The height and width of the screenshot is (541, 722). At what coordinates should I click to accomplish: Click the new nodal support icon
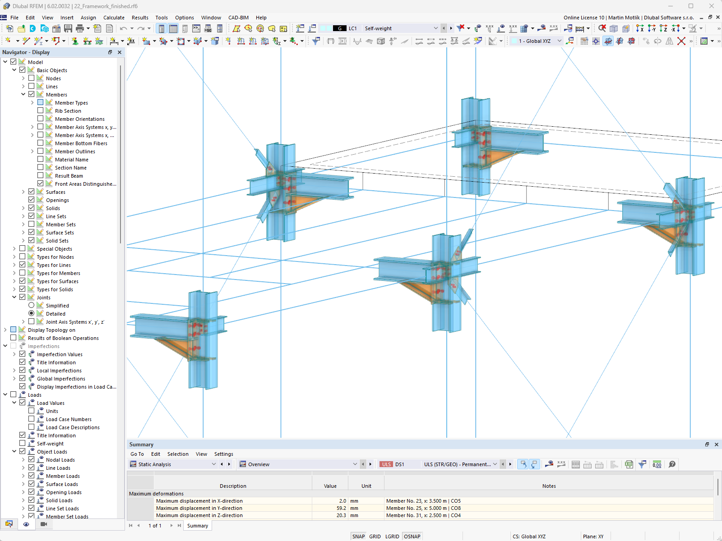click(x=75, y=41)
